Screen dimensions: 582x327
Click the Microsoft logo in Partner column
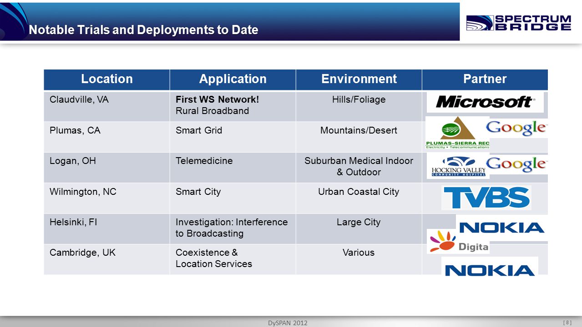pyautogui.click(x=485, y=102)
